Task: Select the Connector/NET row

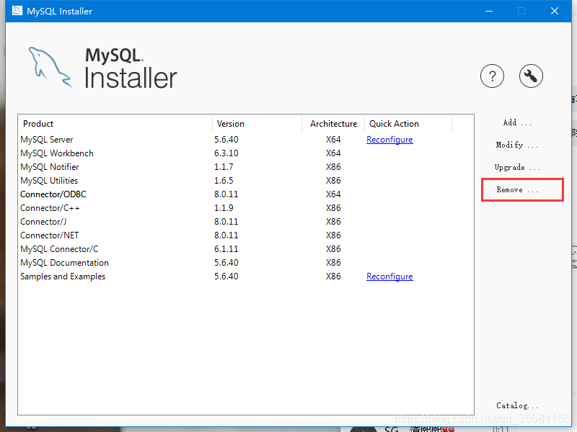Action: pos(245,235)
